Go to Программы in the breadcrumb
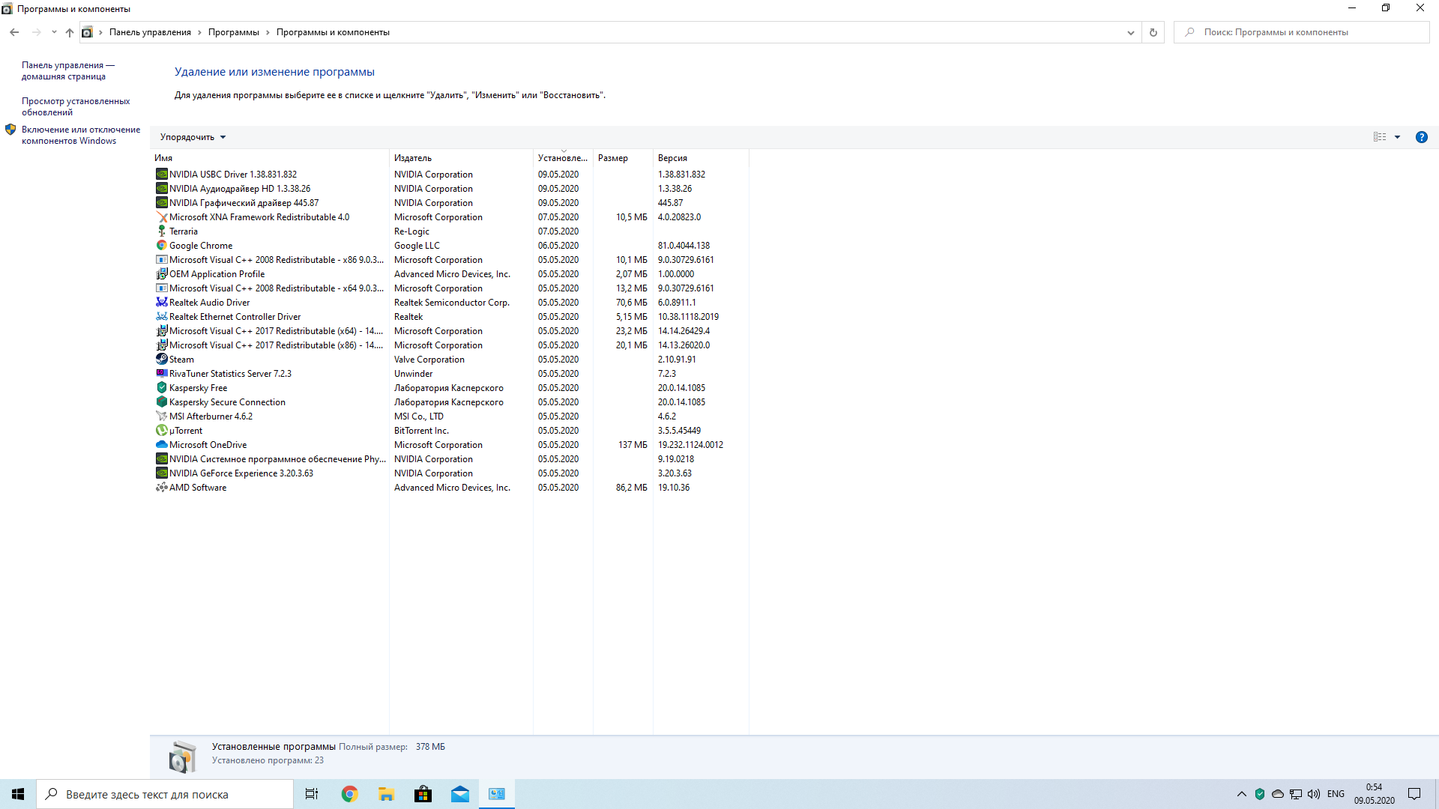 tap(234, 32)
